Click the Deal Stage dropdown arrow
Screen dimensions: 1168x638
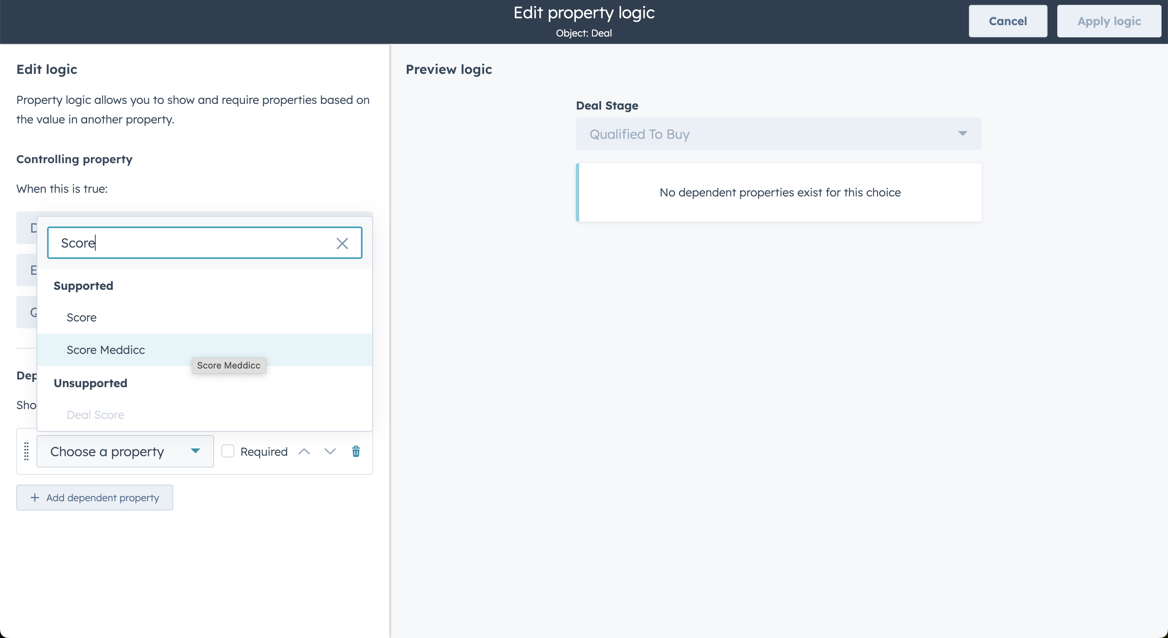[x=962, y=134]
